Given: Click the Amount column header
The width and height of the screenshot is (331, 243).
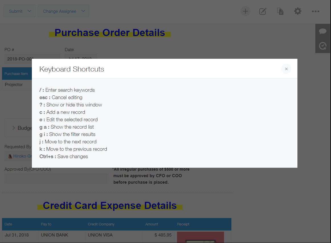Looking at the screenshot, I should (x=152, y=224).
